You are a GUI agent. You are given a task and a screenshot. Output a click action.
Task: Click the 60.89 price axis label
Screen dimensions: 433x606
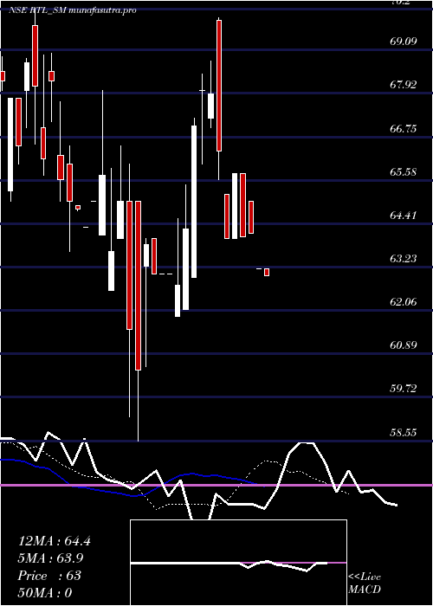pos(404,345)
